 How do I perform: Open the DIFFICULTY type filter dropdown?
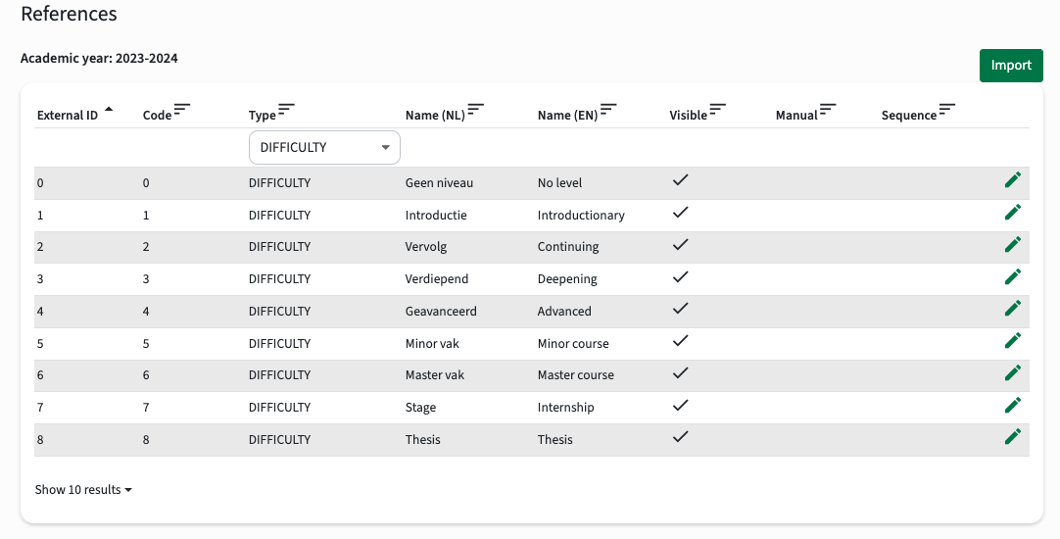click(324, 147)
